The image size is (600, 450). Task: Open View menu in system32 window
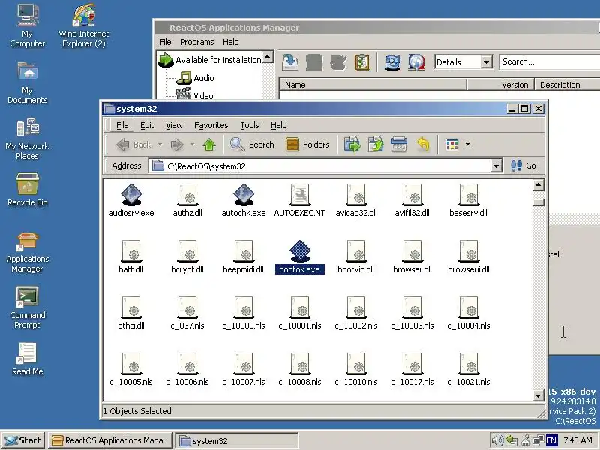pyautogui.click(x=174, y=125)
